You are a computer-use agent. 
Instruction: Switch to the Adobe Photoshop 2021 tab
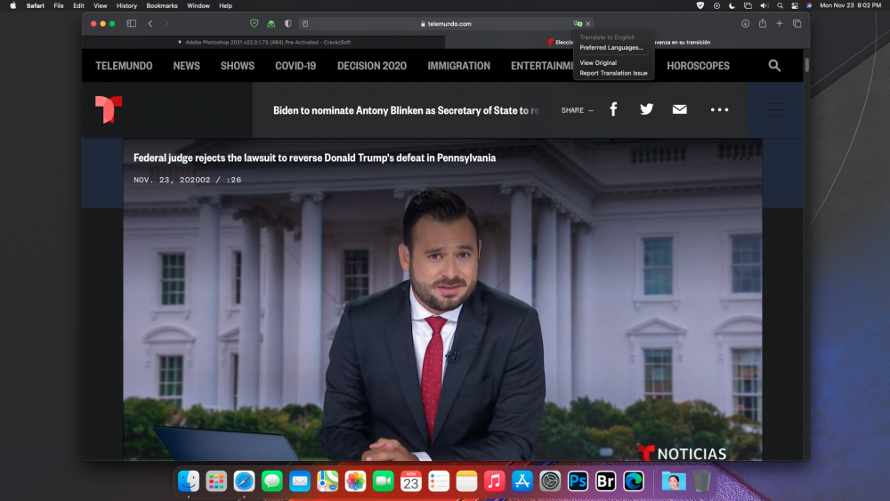pyautogui.click(x=264, y=42)
